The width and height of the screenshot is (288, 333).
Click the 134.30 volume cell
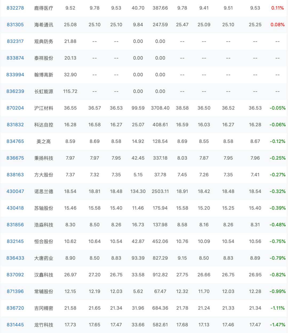pos(138,191)
